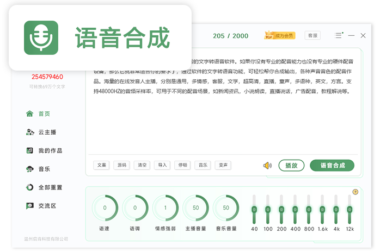The image size is (380, 252).
Task: Click the cloud anchor icon beside 云主播
Action: [30, 133]
